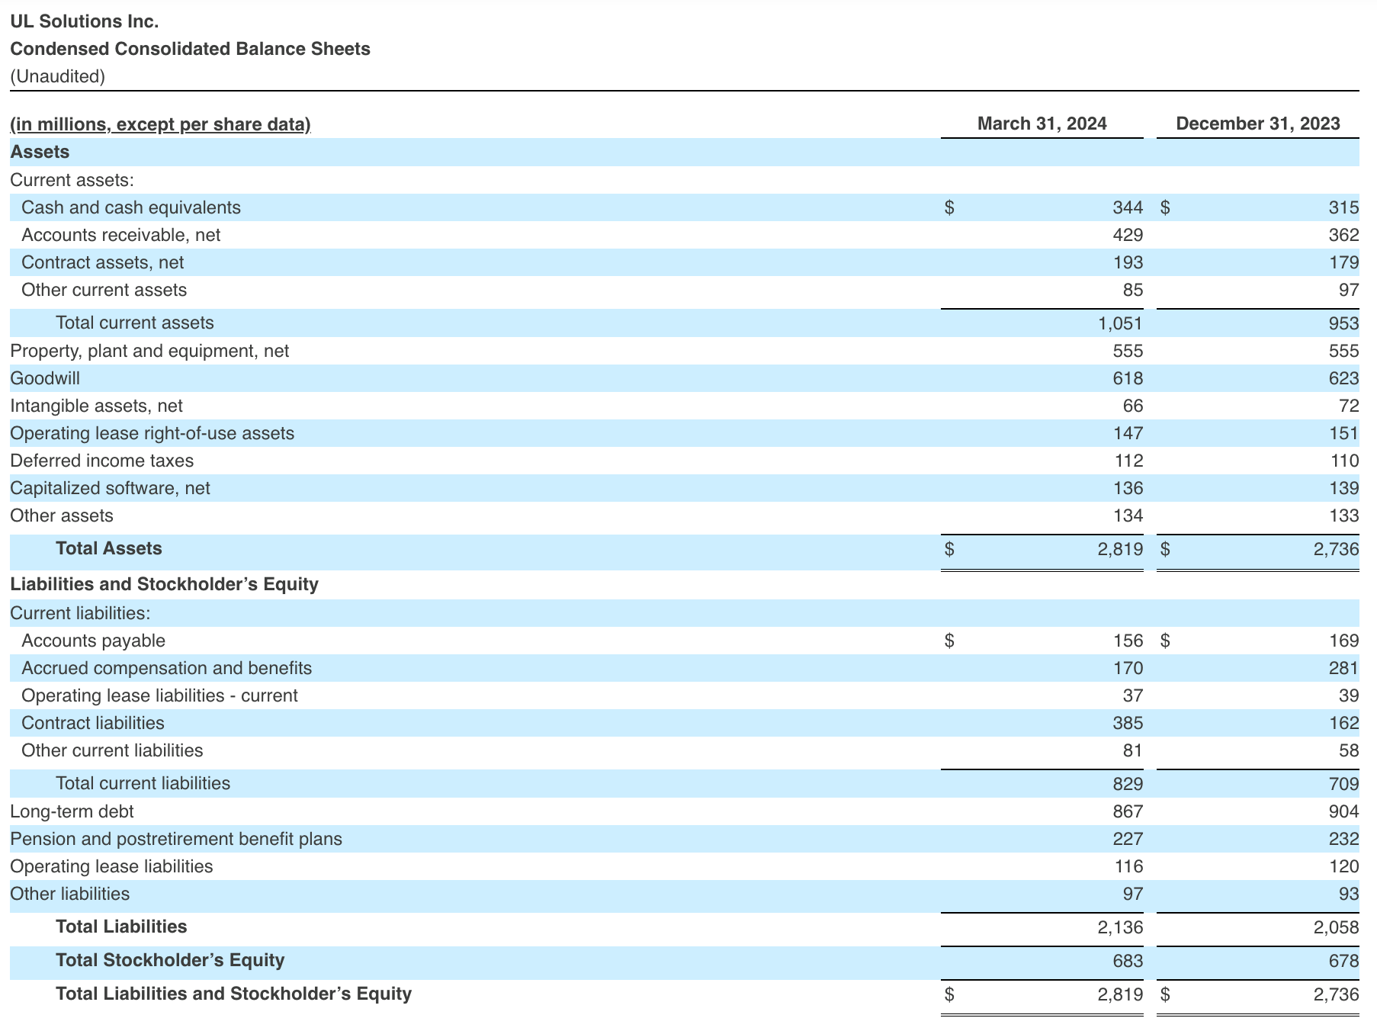Select 'Accounts payable' row label
Viewport: 1377px width, 1031px height.
[x=93, y=641]
